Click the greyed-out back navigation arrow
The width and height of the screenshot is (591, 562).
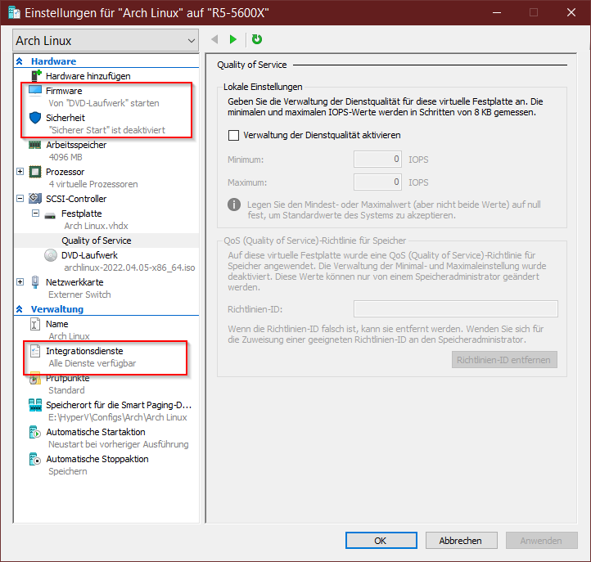point(214,39)
